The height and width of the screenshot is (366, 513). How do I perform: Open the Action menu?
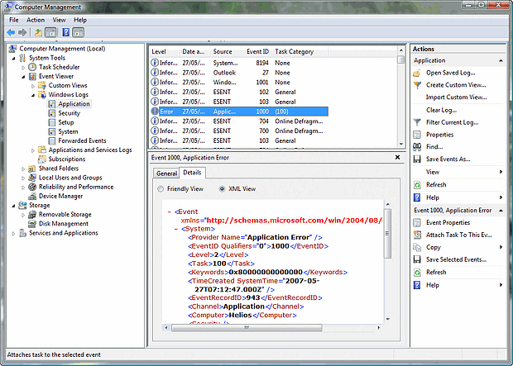[36, 20]
